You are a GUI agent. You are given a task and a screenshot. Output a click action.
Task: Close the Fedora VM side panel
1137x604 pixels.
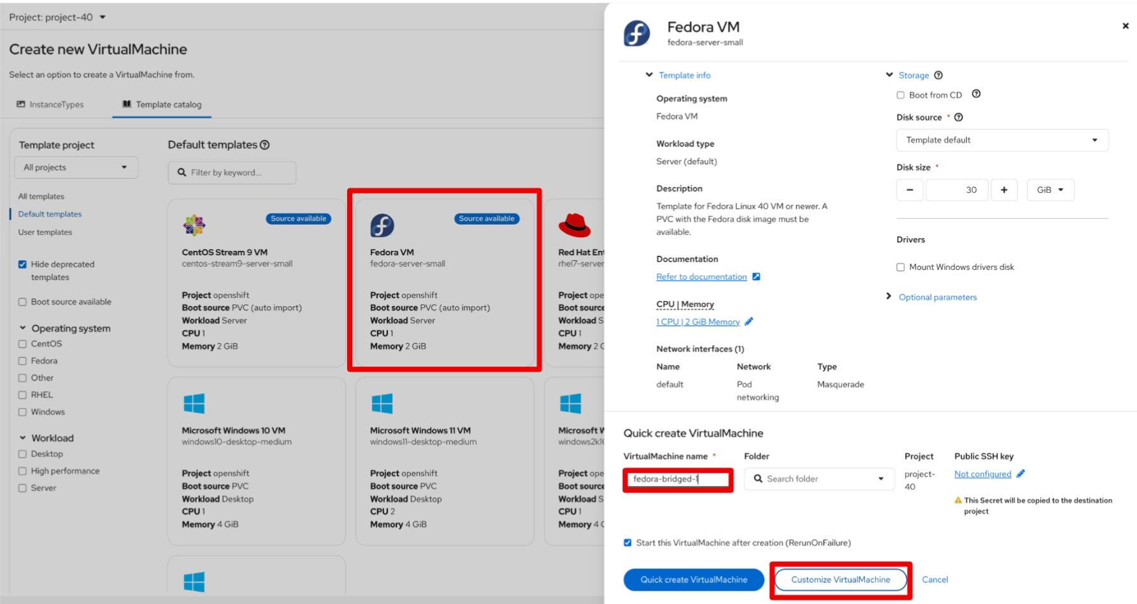pyautogui.click(x=1125, y=26)
